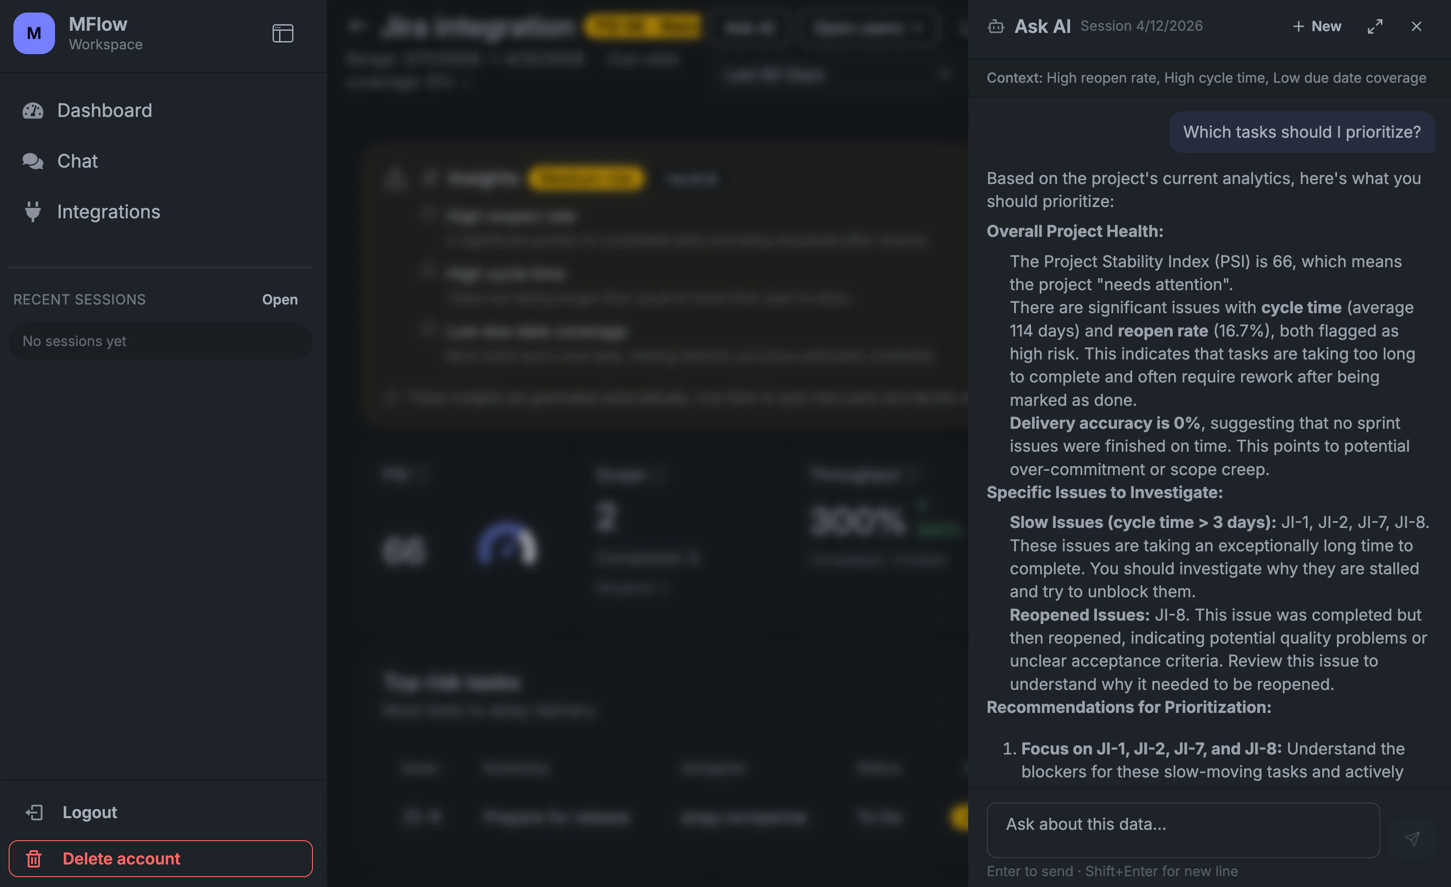Screen dimensions: 1451x887
Task: Click the Ask AI robot icon
Action: tap(996, 26)
